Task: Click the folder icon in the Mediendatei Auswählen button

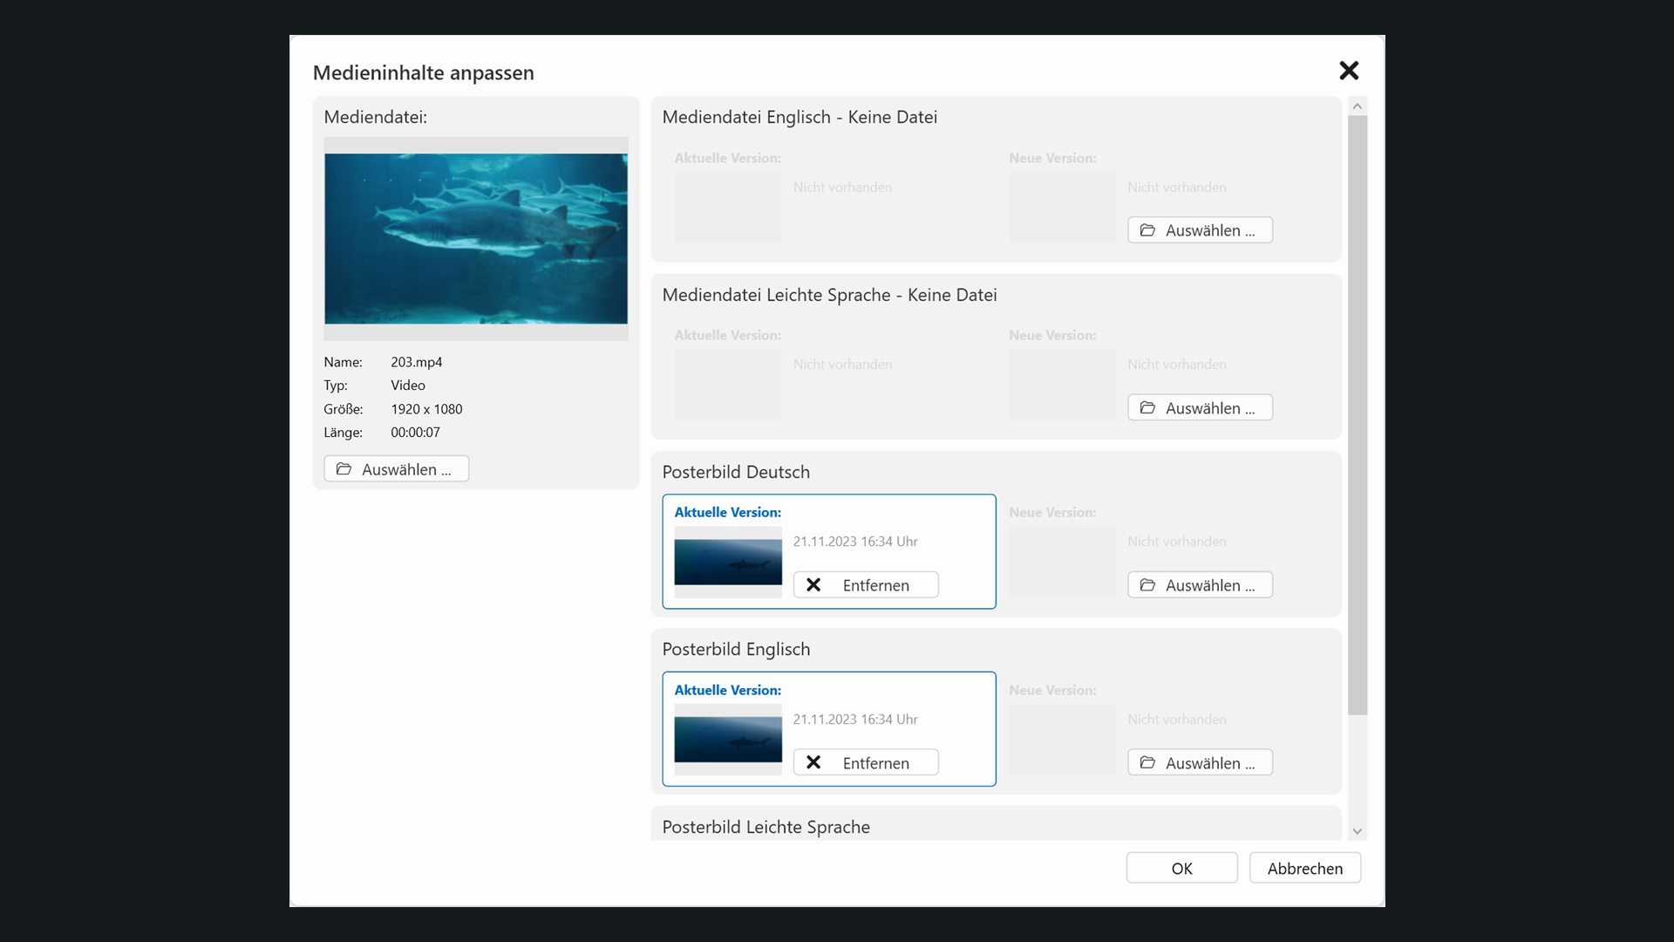Action: pos(344,469)
